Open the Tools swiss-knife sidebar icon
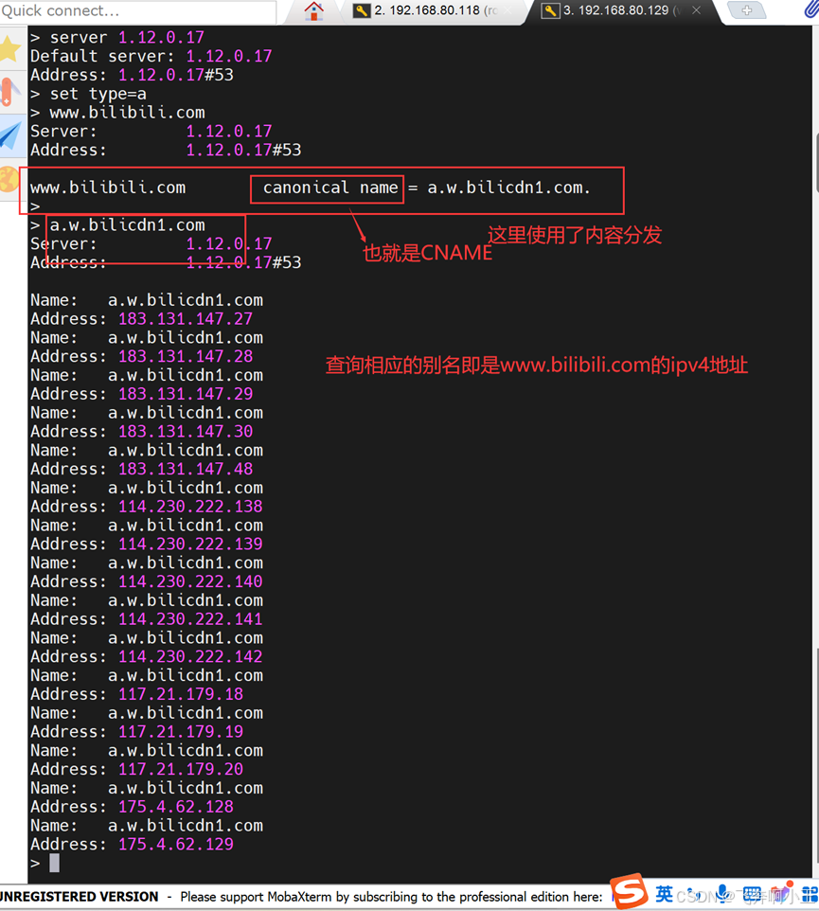Screen dimensions: 819x911 [x=9, y=92]
